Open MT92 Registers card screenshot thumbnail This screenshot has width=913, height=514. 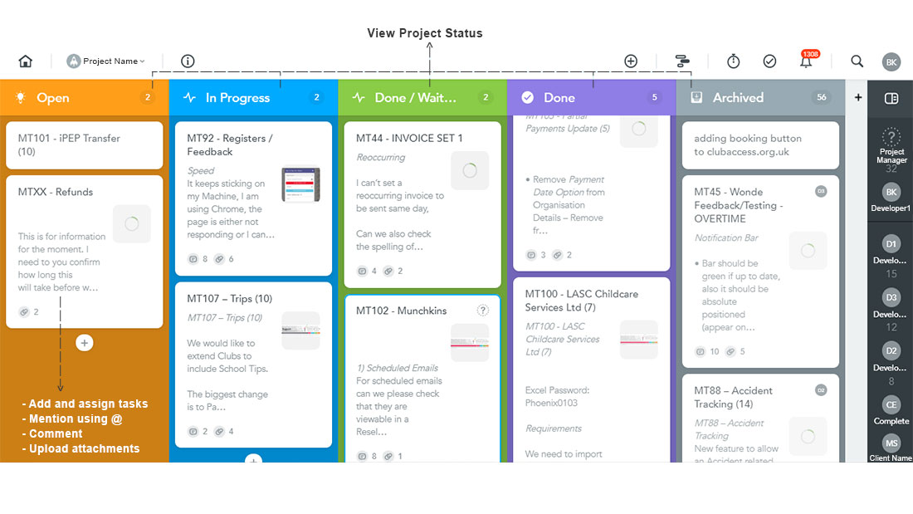coord(300,184)
